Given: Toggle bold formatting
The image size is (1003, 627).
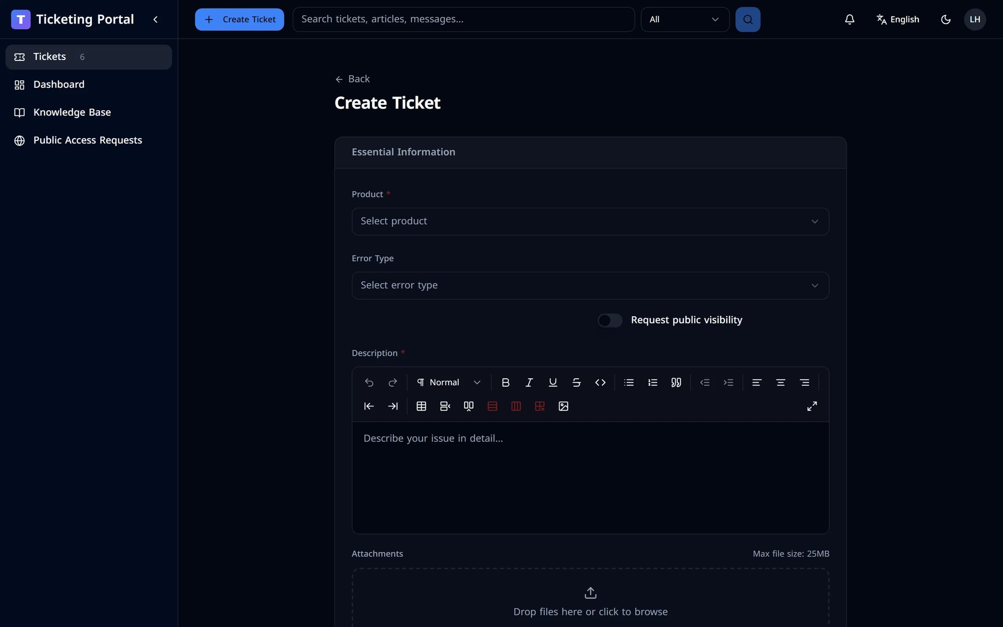Looking at the screenshot, I should pyautogui.click(x=505, y=382).
